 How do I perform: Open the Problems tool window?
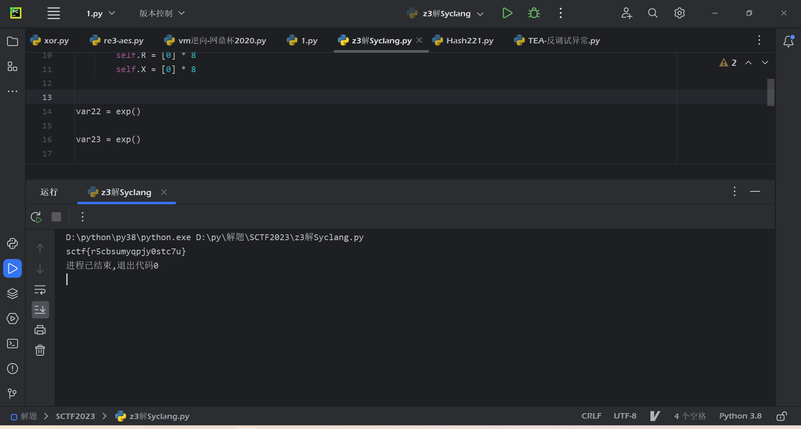(x=13, y=369)
